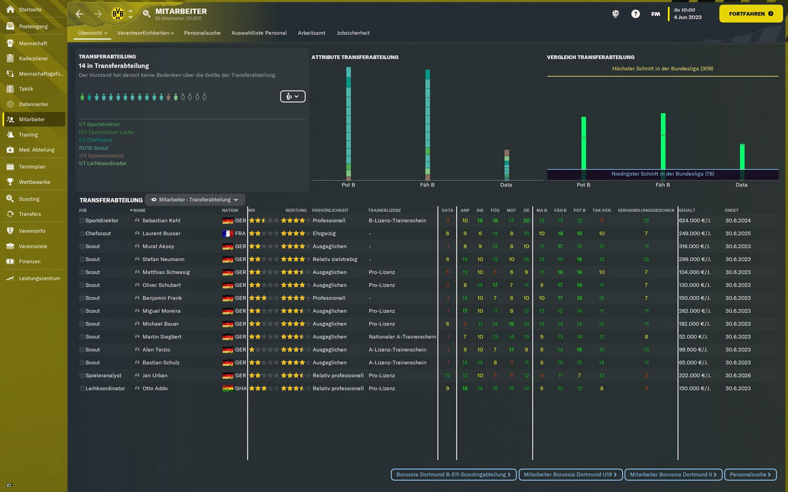788x492 pixels.
Task: Select the Chefscout row circle
Action: point(81,233)
